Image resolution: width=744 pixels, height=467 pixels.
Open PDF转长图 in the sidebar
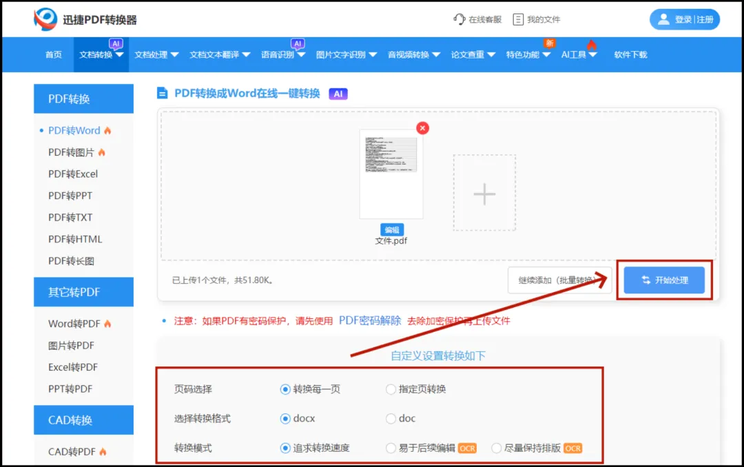click(71, 261)
